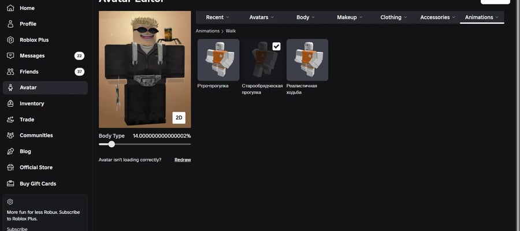Click the Home icon in sidebar
This screenshot has height=231, width=520.
(10, 8)
